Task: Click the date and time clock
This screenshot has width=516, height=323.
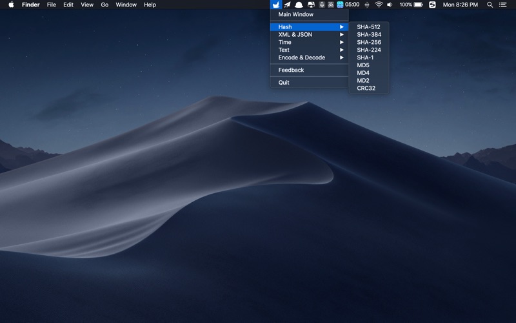Action: pos(461,5)
